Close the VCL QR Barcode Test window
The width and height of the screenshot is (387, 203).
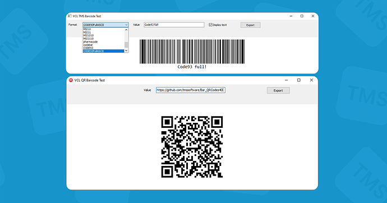pyautogui.click(x=311, y=80)
